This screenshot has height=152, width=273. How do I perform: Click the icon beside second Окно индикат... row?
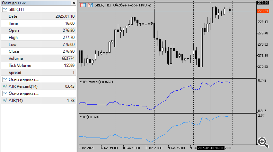tap(5, 93)
